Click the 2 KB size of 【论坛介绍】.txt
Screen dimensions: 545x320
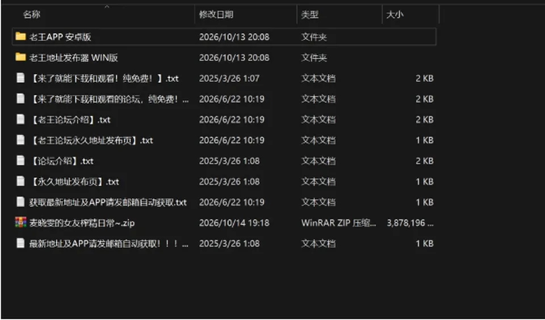click(425, 161)
